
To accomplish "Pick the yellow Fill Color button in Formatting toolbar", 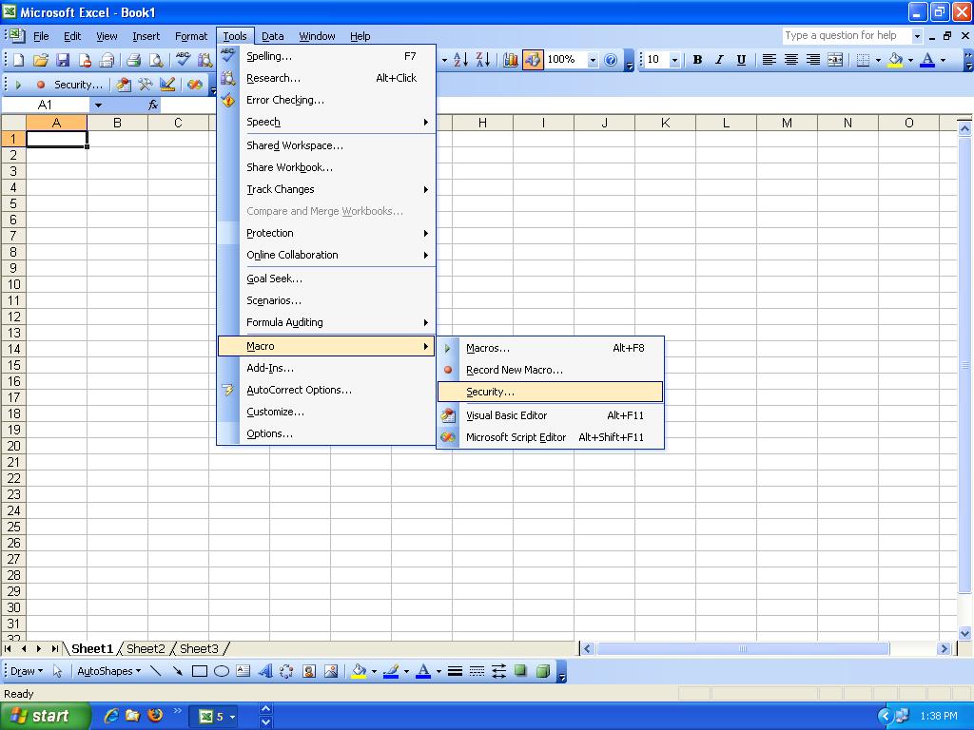I will 895,60.
